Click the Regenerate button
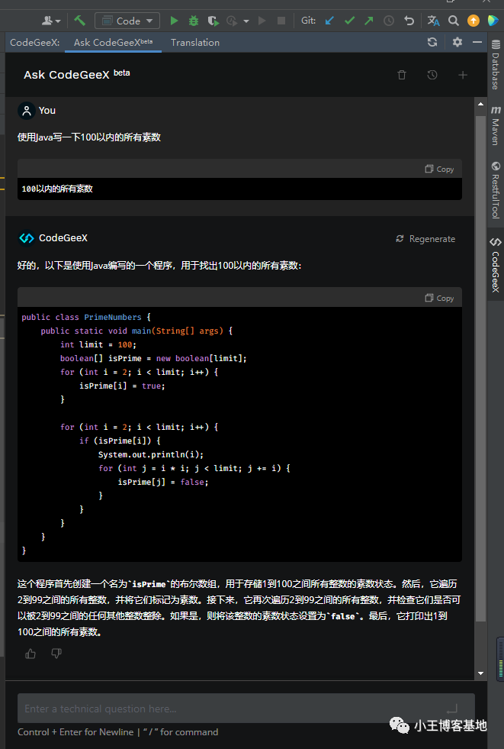Image resolution: width=504 pixels, height=749 pixels. 425,239
